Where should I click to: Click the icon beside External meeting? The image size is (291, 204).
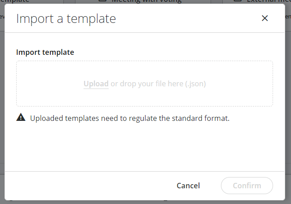pyautogui.click(x=240, y=1)
